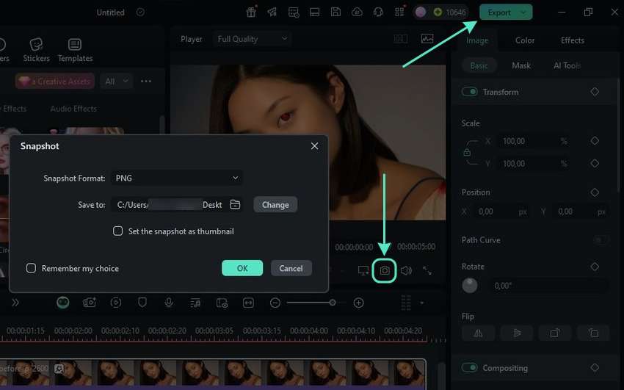Switch to the Color tab
This screenshot has width=624, height=390.
coord(525,40)
